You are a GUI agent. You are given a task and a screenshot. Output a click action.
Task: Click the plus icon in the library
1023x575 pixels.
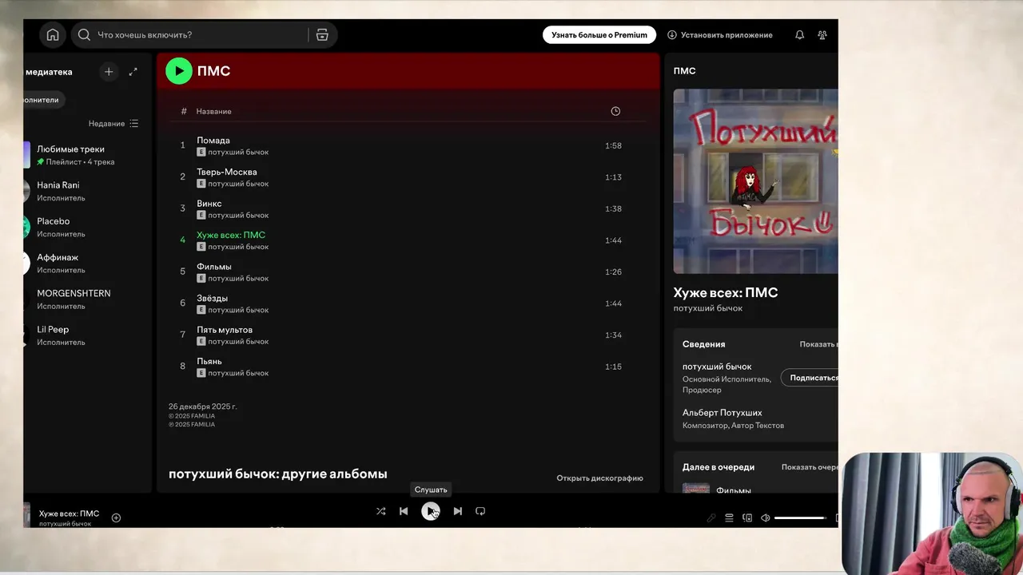click(x=109, y=72)
